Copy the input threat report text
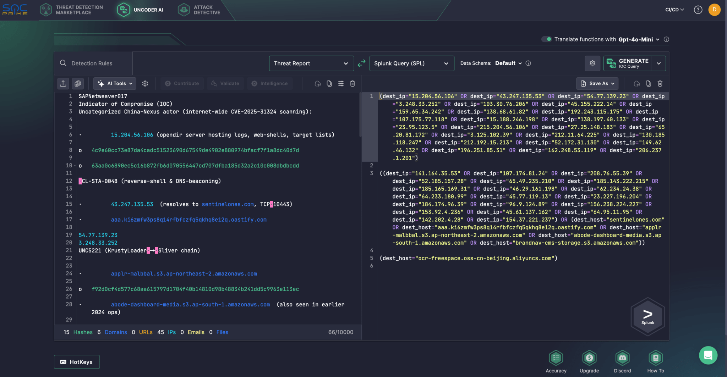The image size is (727, 377). click(x=329, y=83)
